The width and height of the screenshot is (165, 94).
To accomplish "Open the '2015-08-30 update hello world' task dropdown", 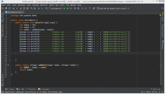I will click(113, 8).
